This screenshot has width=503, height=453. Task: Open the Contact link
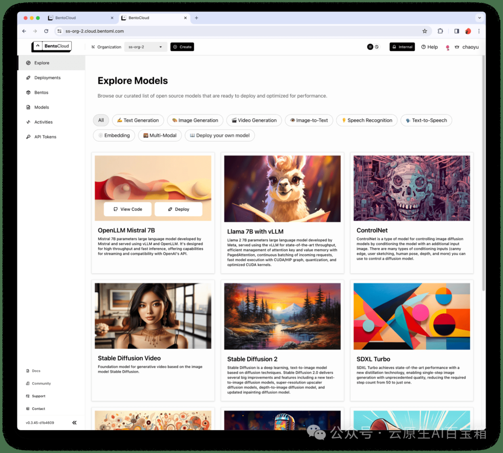[x=35, y=408]
